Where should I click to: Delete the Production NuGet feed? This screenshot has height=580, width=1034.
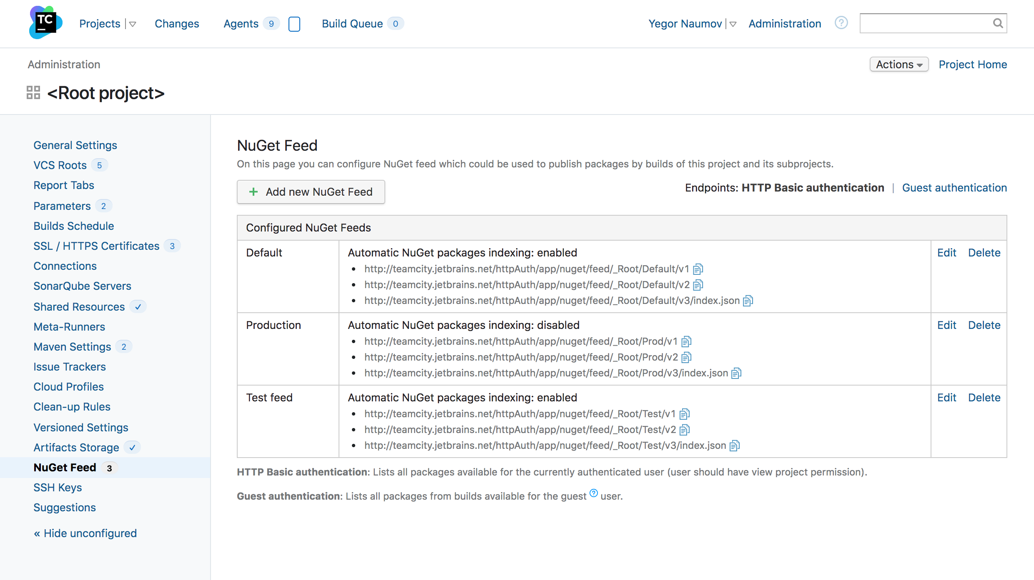984,325
